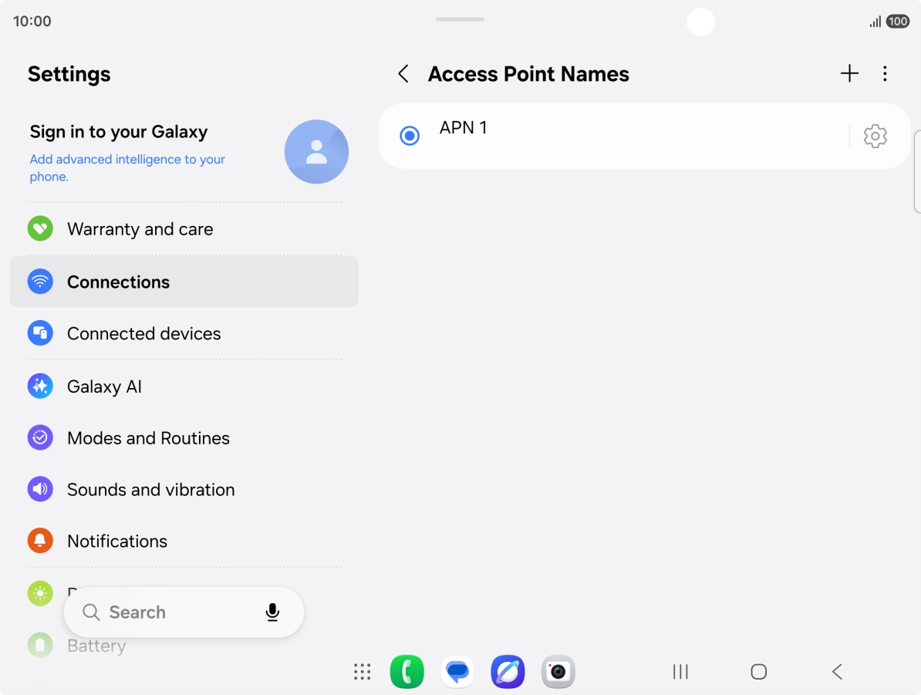This screenshot has width=921, height=695.
Task: Click the Sounds and vibration speaker icon
Action: coord(40,489)
